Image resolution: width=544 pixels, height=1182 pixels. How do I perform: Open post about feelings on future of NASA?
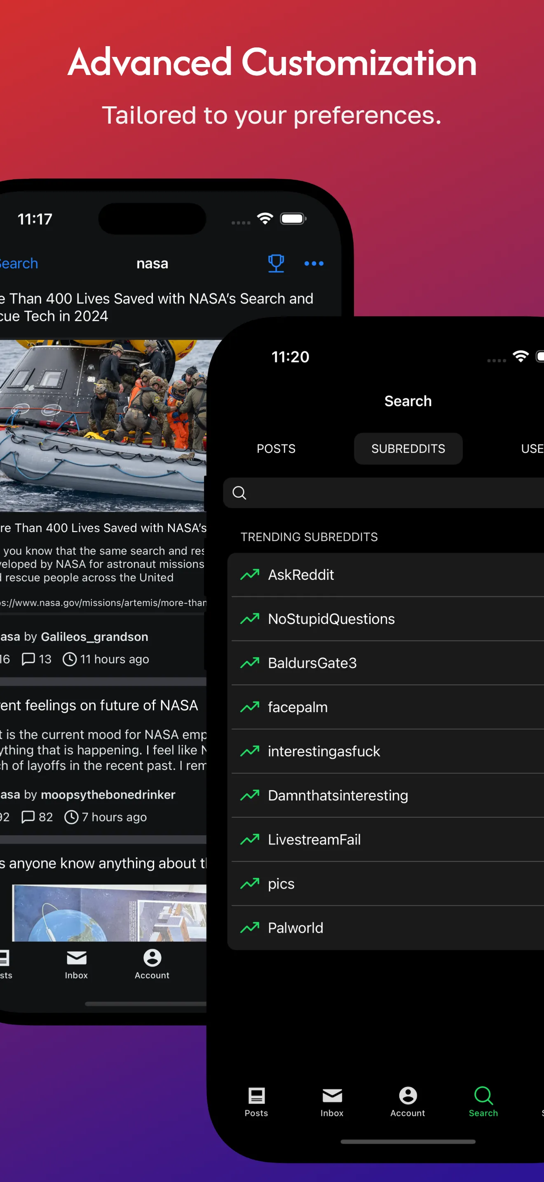pos(99,705)
